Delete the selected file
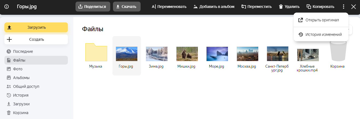Viewport: 360px width, 119px height. coord(289,7)
